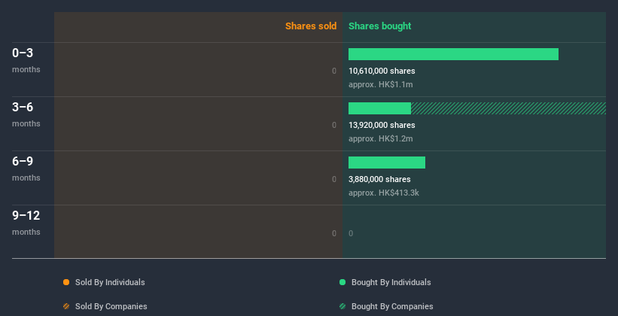Viewport: 618px width, 316px height.
Task: Click the 9–12 months row label
Action: (x=26, y=223)
